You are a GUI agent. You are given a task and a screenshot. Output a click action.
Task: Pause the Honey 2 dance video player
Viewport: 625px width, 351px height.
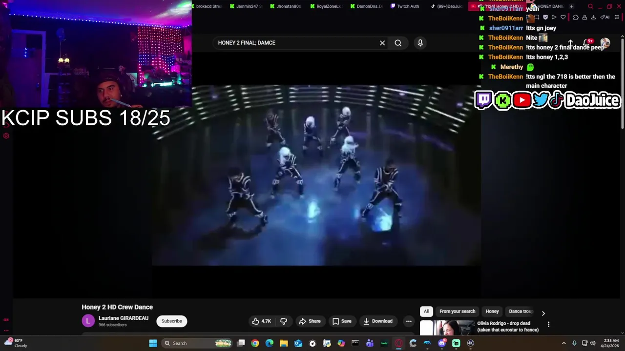316,175
